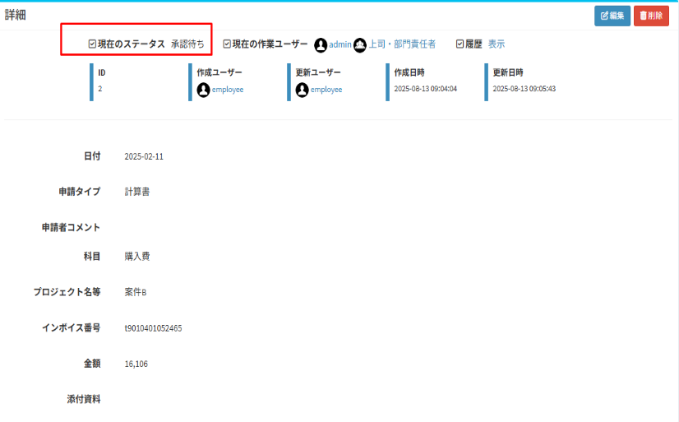
Task: Click the 編集 edit button
Action: (x=612, y=16)
